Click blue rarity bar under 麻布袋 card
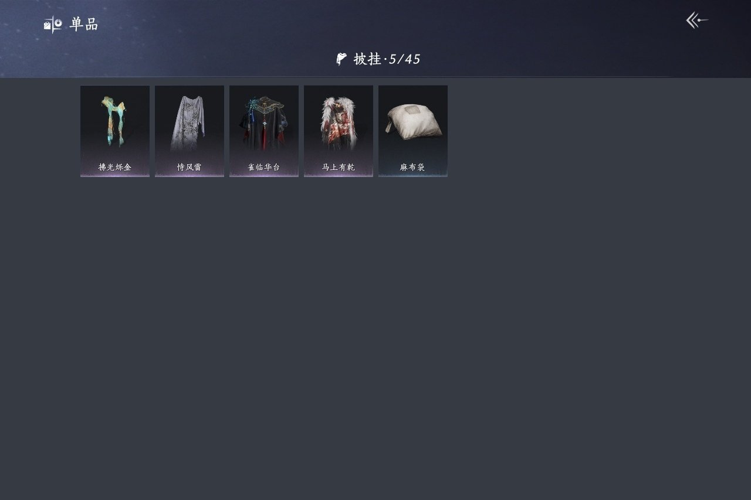The image size is (751, 500). 413,175
